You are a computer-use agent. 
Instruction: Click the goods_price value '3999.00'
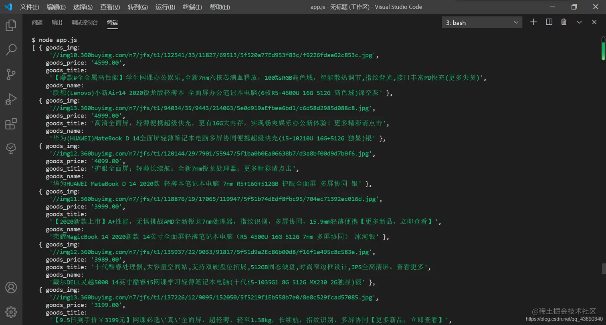(107, 206)
